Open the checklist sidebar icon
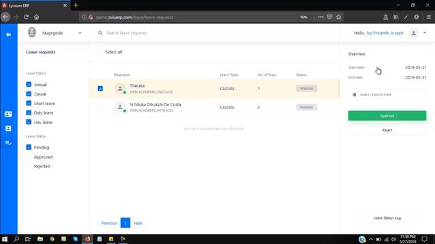The height and width of the screenshot is (244, 435). click(8, 143)
